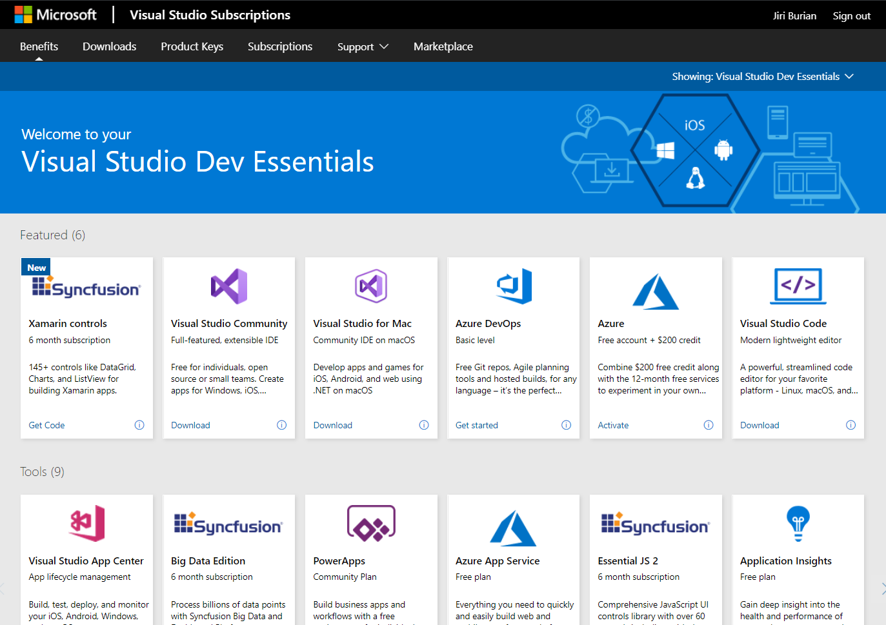Open the Showing: Visual Studio Dev Essentials selector

pos(763,76)
